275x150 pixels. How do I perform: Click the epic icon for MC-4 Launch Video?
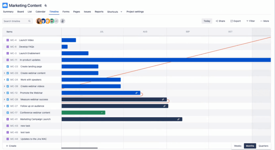8,40
